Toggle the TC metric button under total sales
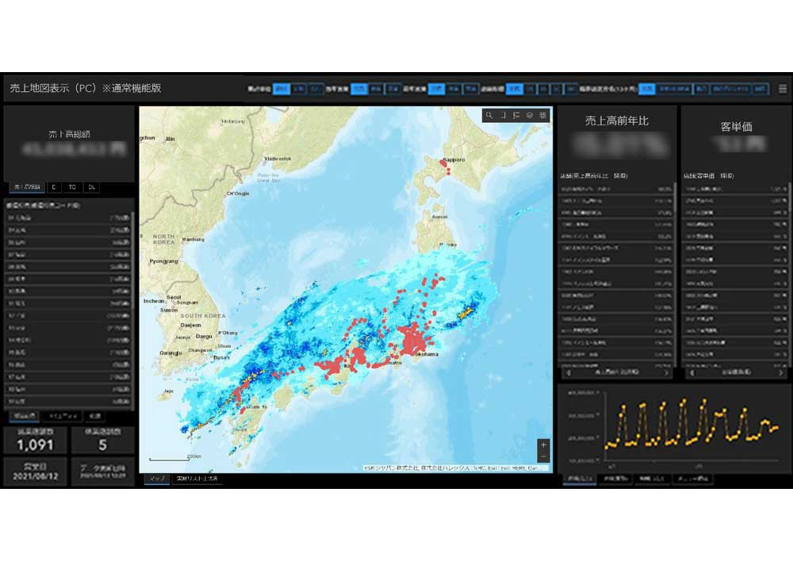The image size is (793, 561). (x=72, y=188)
